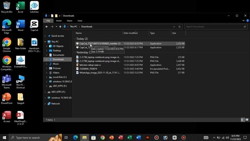
Task: Open the View ribbon tab
Action: (x=80, y=21)
